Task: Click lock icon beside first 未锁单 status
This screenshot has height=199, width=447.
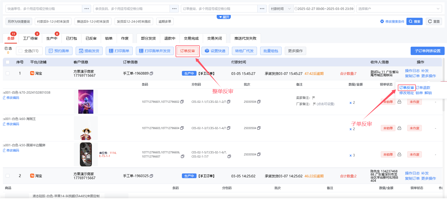Action: tap(399, 102)
